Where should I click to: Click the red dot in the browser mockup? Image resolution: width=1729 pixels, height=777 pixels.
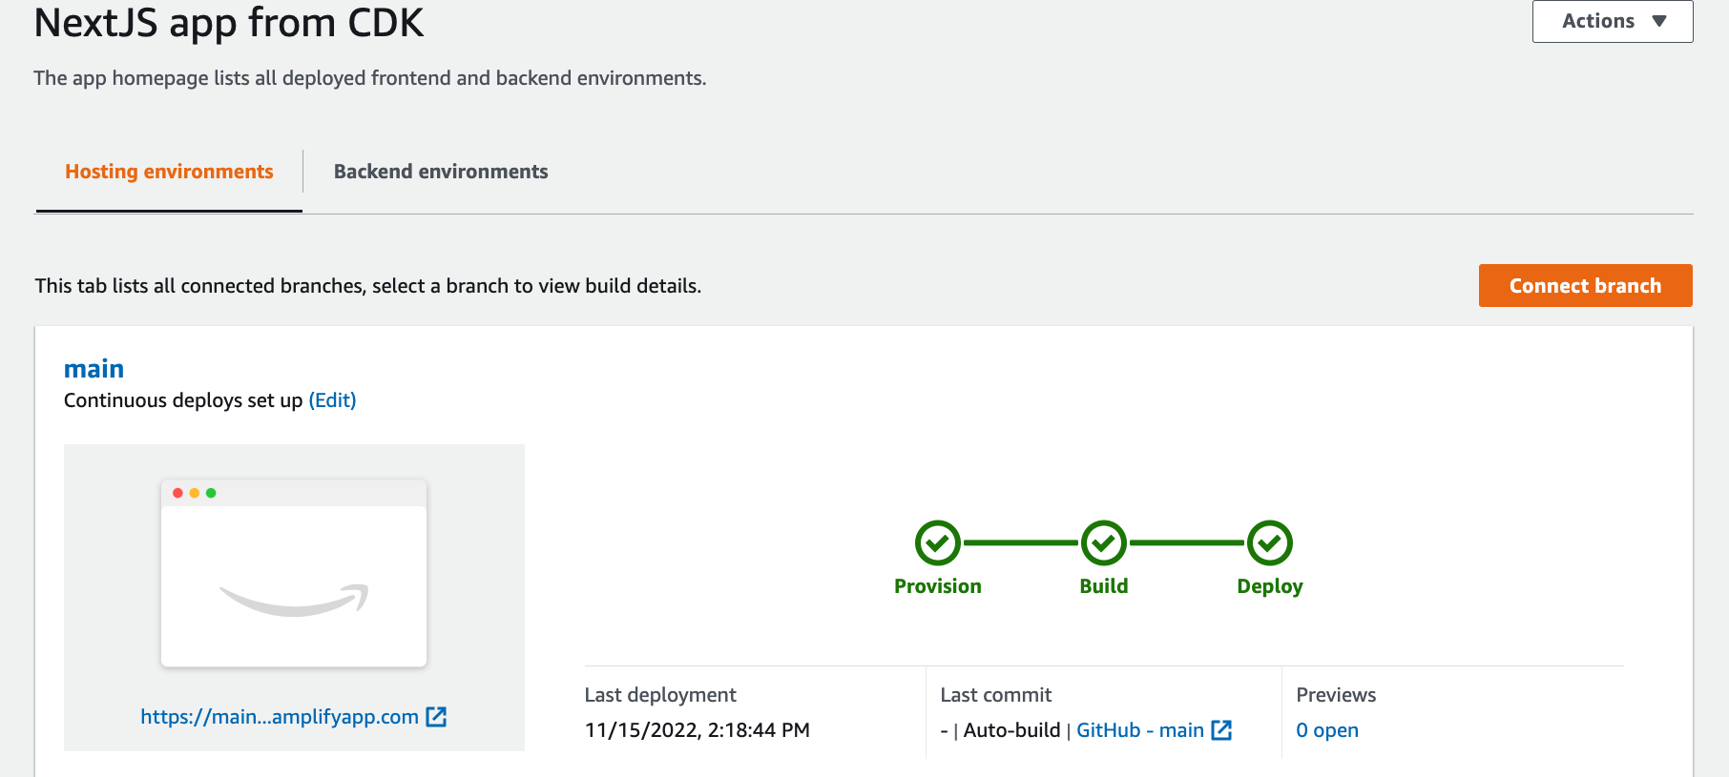177,493
